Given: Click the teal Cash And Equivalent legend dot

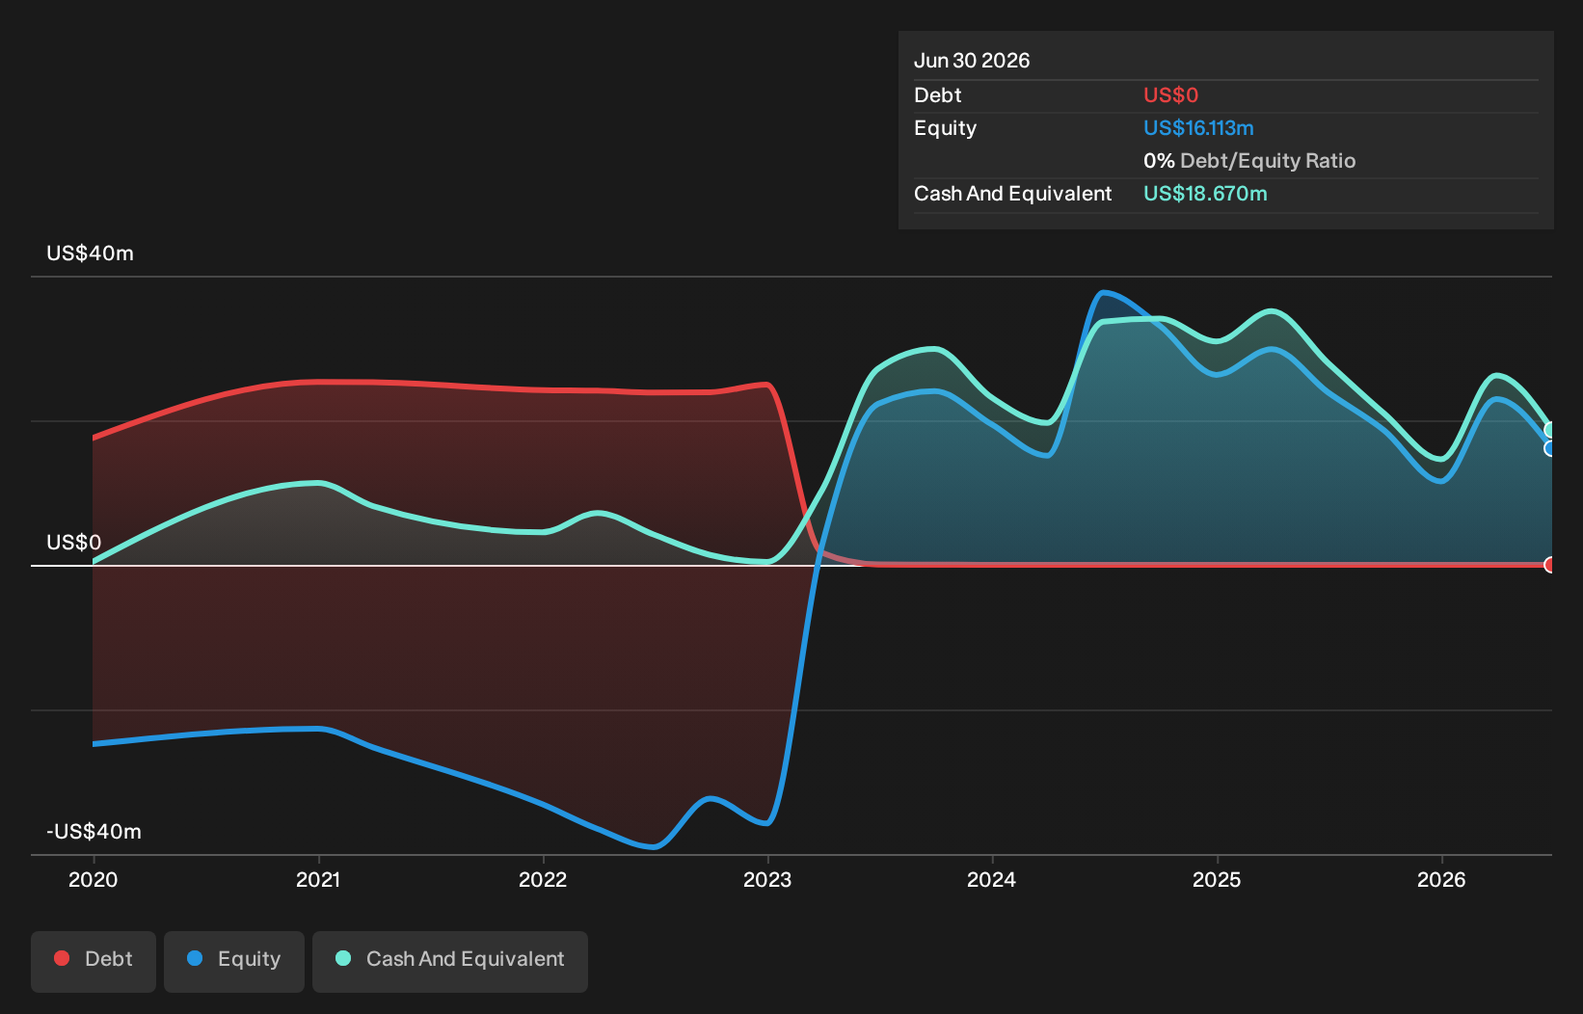Looking at the screenshot, I should point(343,958).
